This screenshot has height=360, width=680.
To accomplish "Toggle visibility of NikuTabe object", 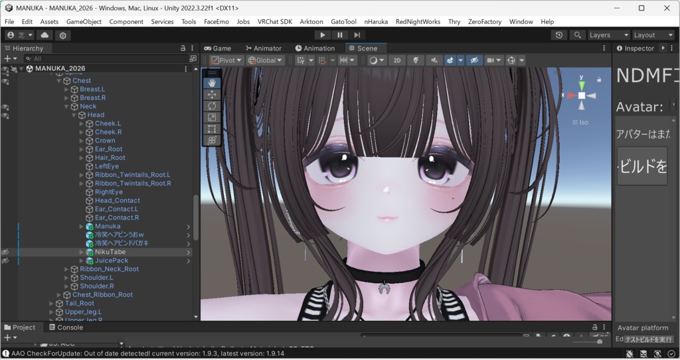I will 5,252.
